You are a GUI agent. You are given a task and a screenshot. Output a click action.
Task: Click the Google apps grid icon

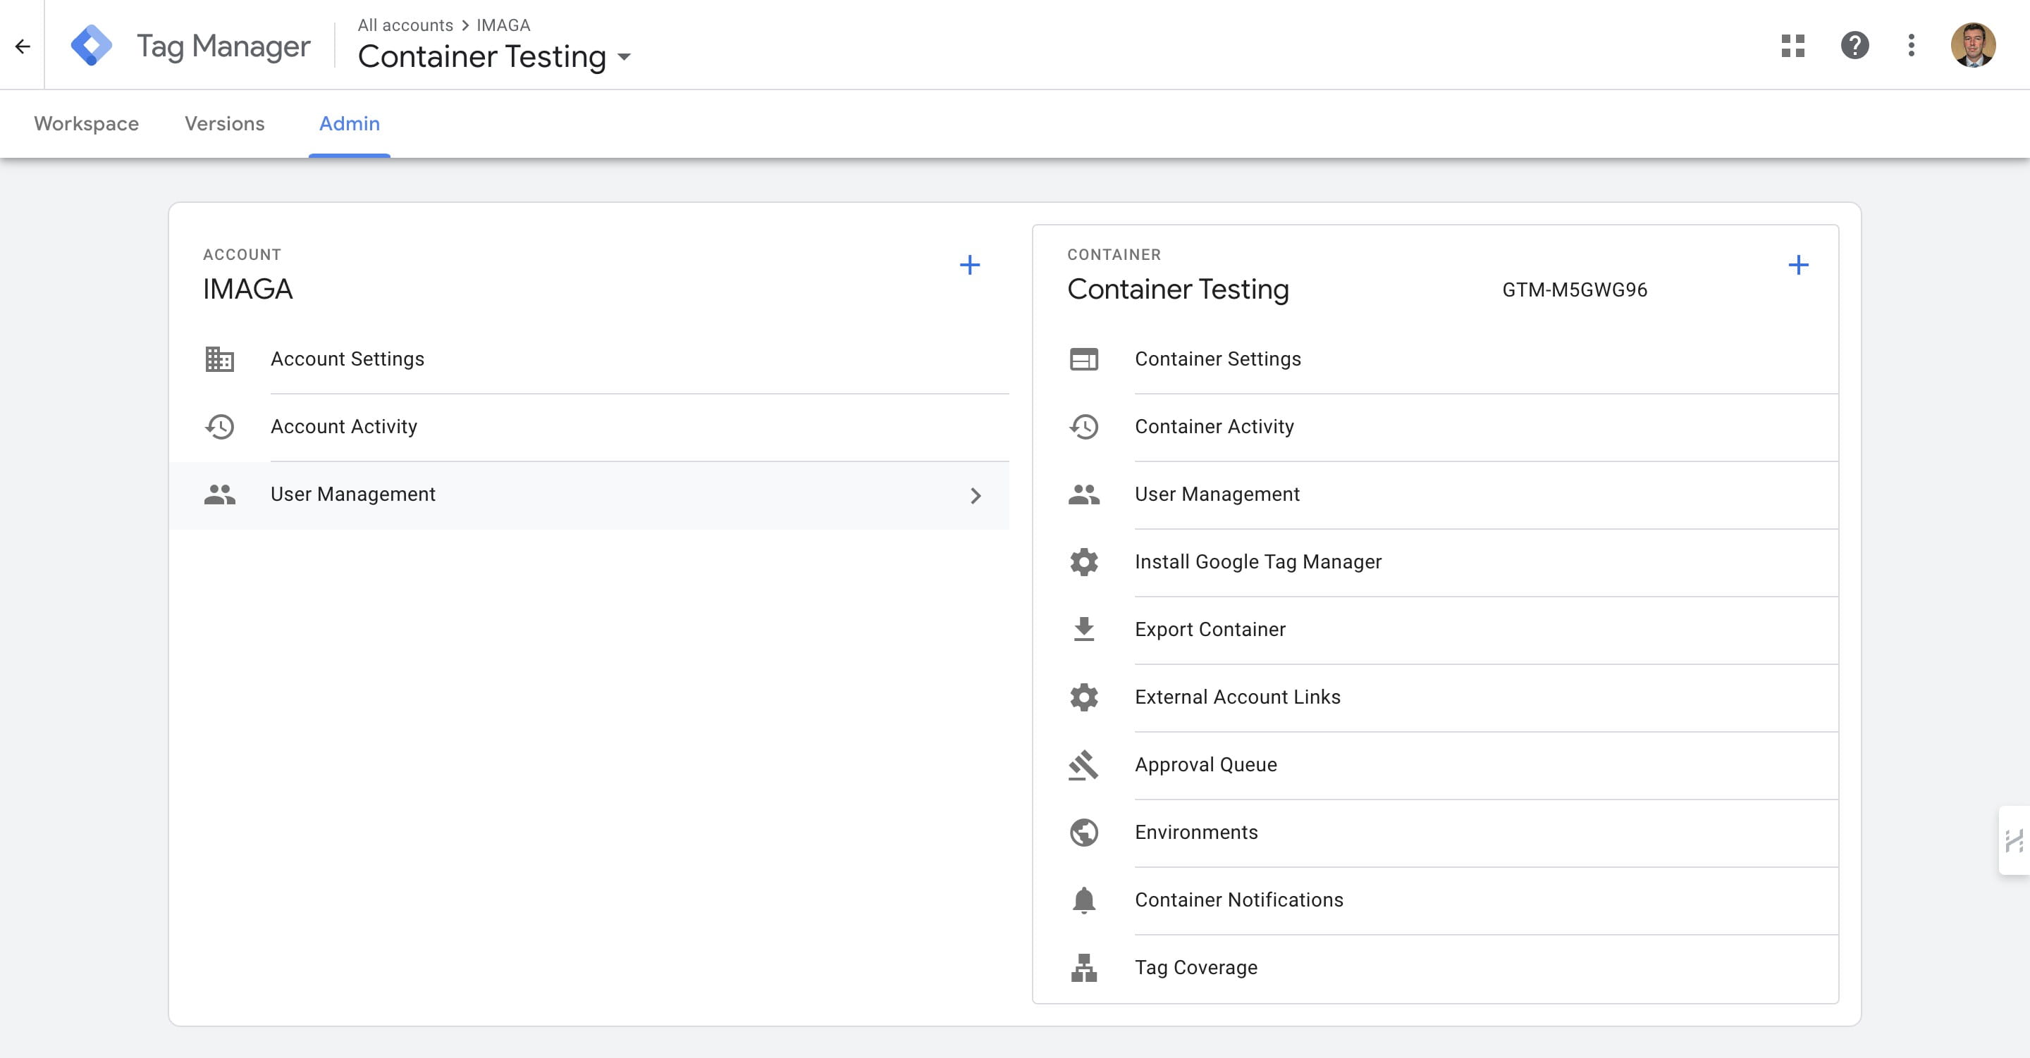pos(1792,46)
